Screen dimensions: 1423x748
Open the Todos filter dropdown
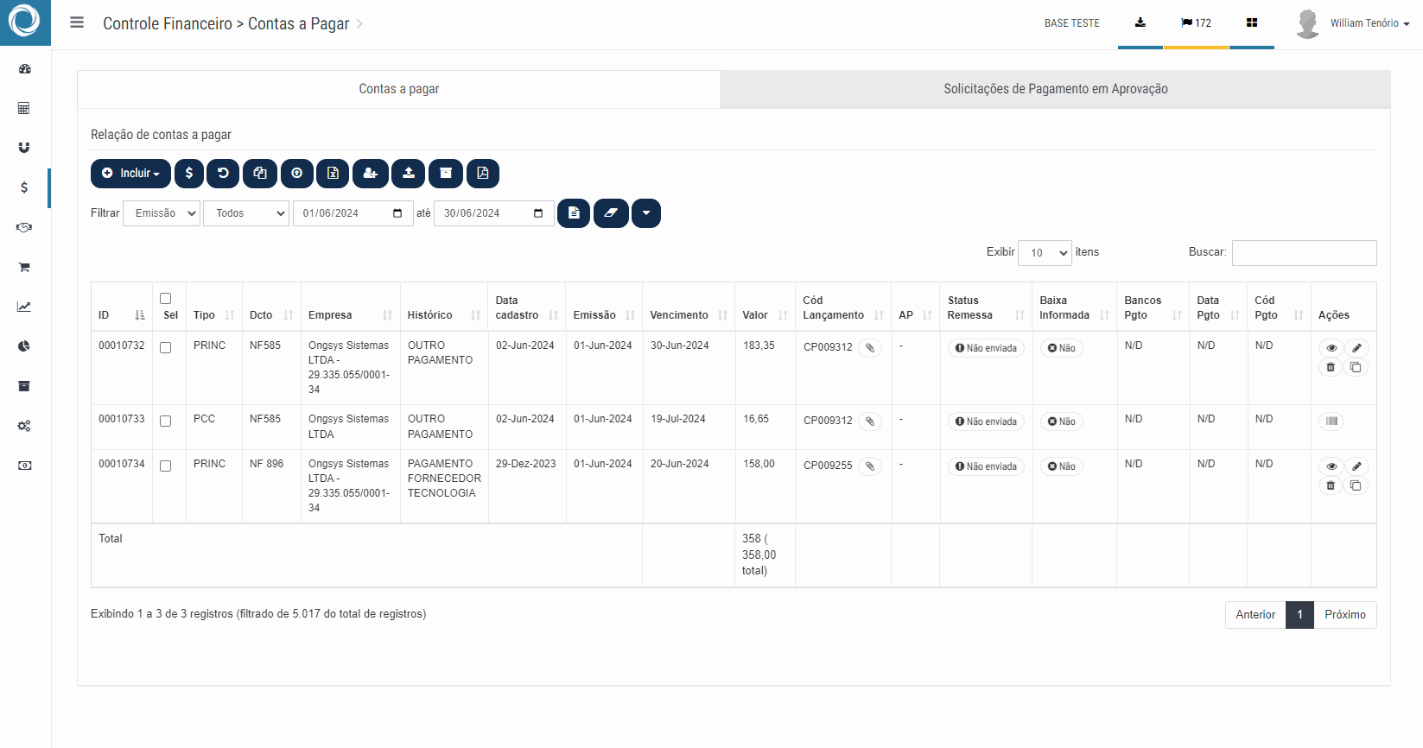(x=246, y=213)
